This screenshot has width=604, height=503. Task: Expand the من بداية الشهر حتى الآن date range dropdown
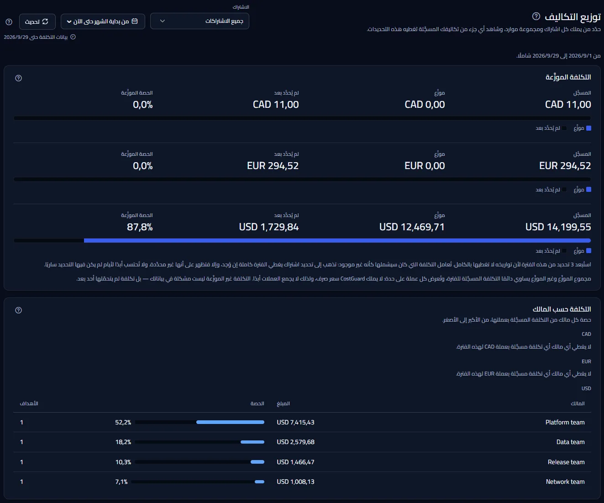(103, 21)
